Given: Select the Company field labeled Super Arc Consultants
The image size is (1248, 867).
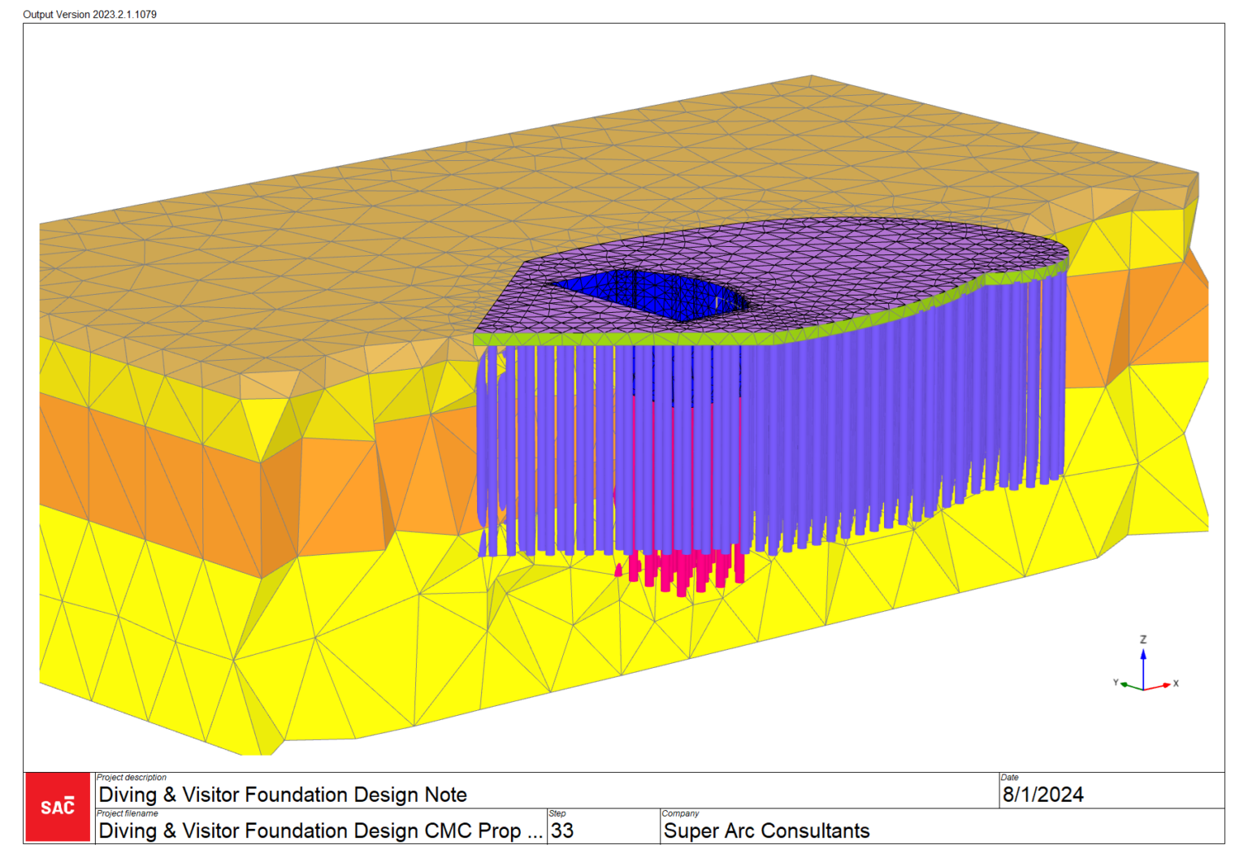Looking at the screenshot, I should point(766,831).
